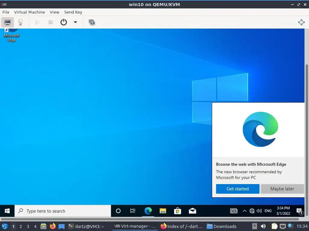Open the host application menu logo
309x231 pixels.
tap(5, 226)
